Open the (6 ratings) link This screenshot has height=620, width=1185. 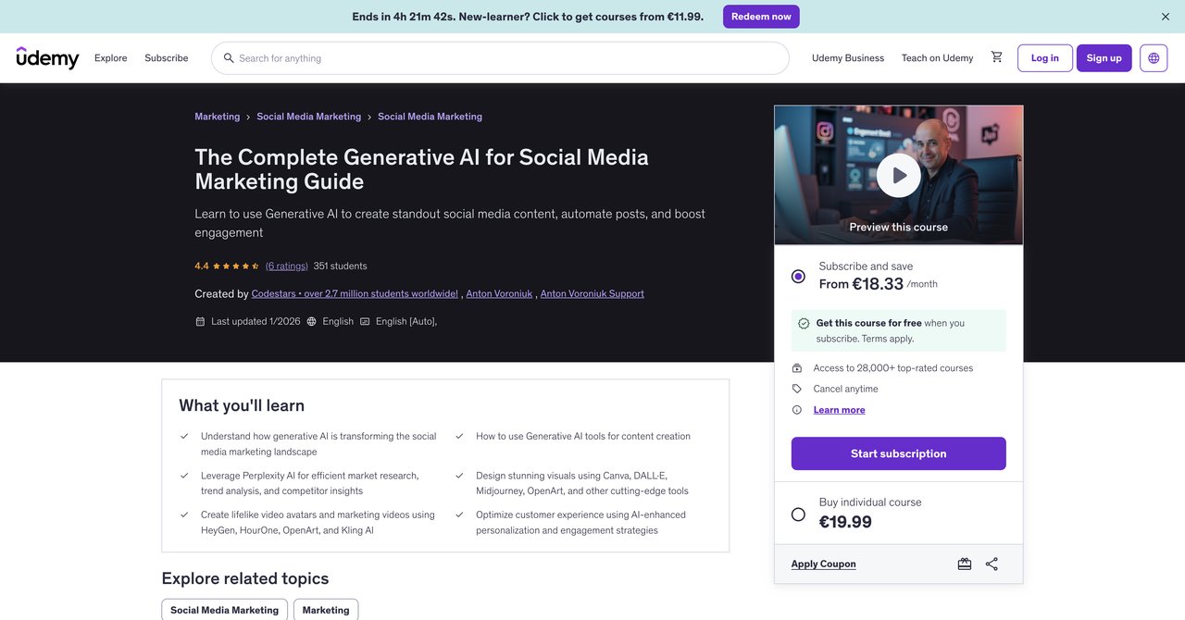click(x=287, y=267)
